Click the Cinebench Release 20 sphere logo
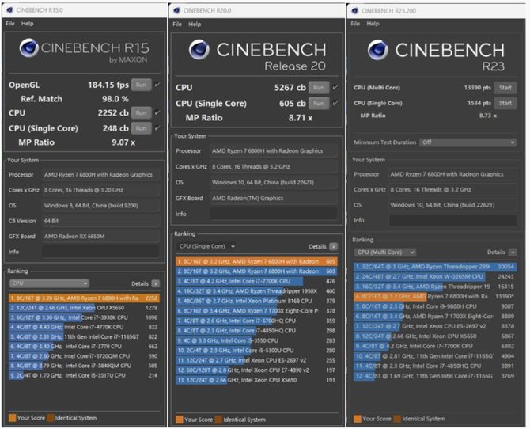This screenshot has height=429, width=530. coord(199,49)
